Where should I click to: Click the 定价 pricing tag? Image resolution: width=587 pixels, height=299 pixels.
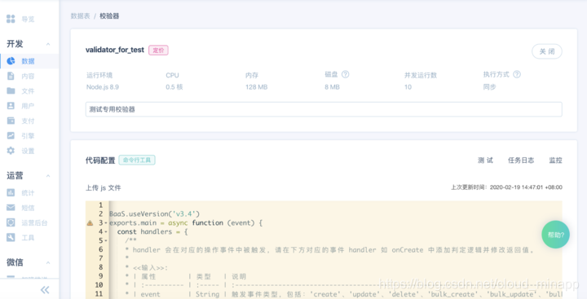click(158, 51)
